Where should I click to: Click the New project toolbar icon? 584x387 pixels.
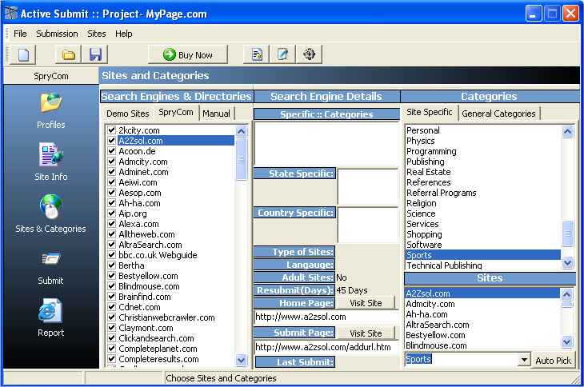click(23, 54)
